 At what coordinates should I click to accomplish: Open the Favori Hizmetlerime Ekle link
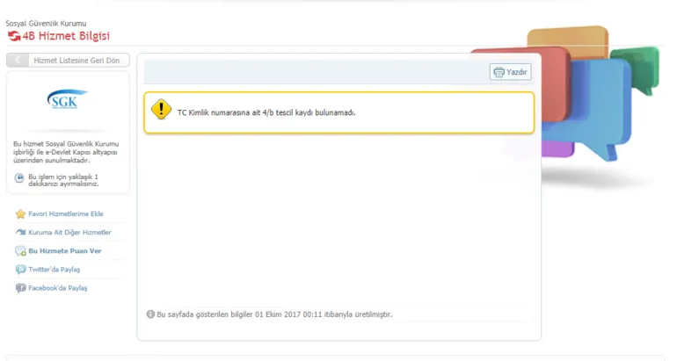(65, 213)
